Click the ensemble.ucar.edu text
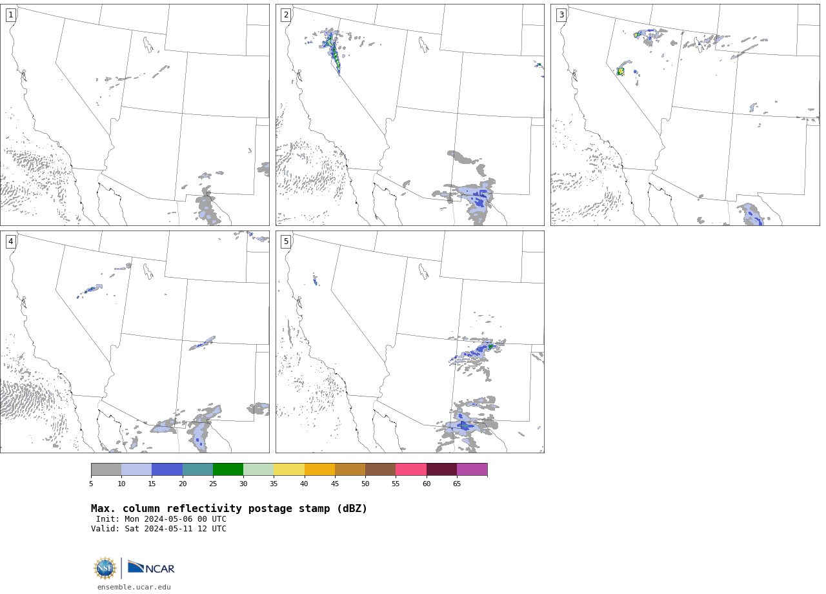The height and width of the screenshot is (594, 826). pyautogui.click(x=134, y=588)
